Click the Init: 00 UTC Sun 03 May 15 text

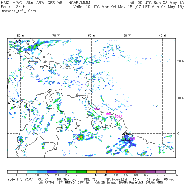click(156, 2)
